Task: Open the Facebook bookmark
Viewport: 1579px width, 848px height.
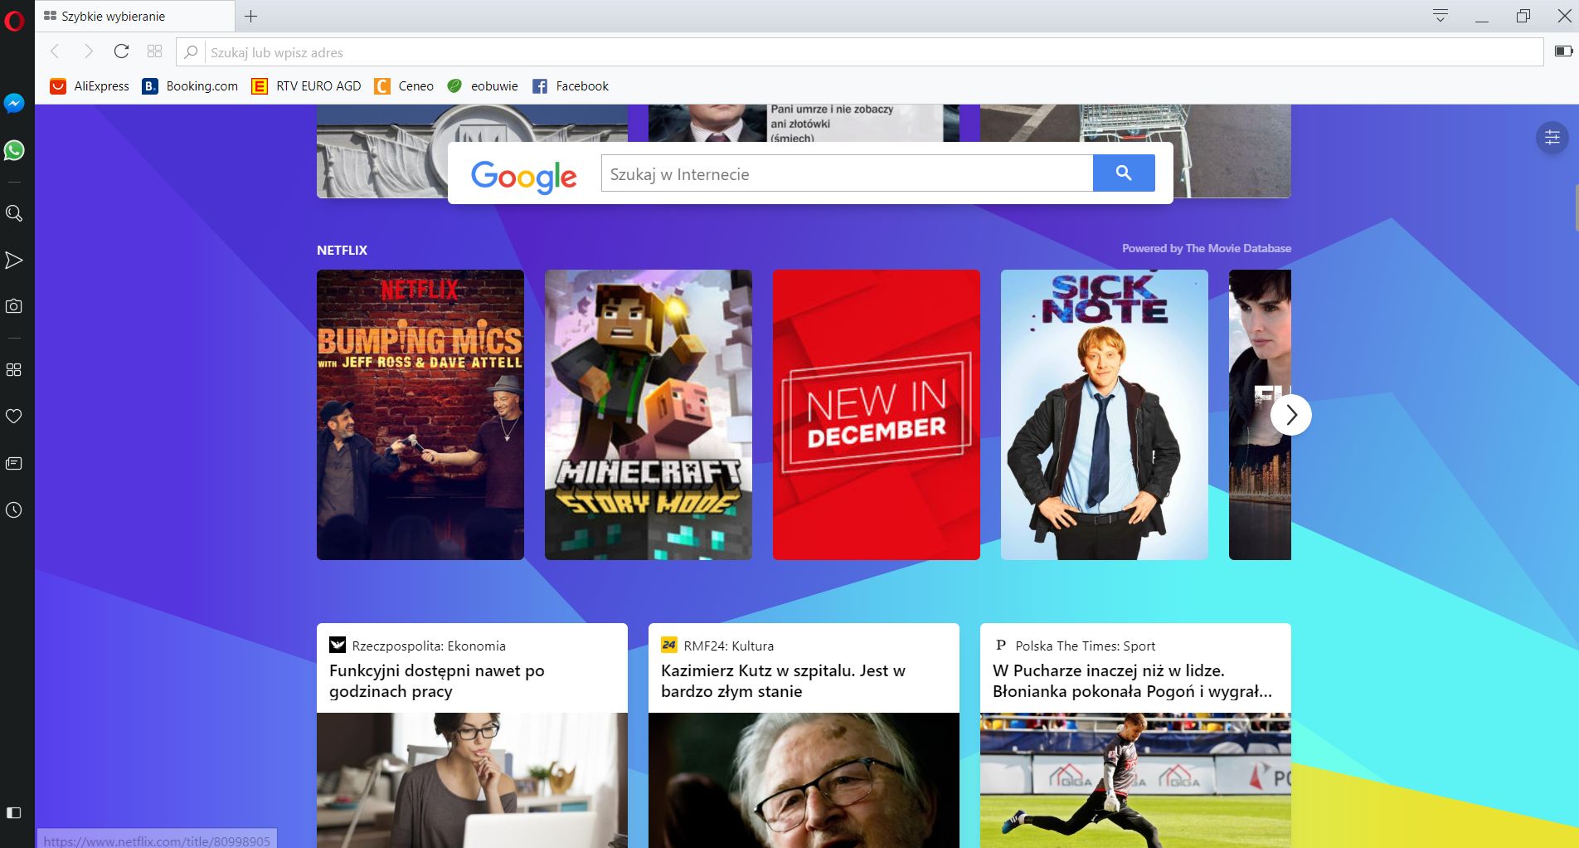Action: [571, 85]
